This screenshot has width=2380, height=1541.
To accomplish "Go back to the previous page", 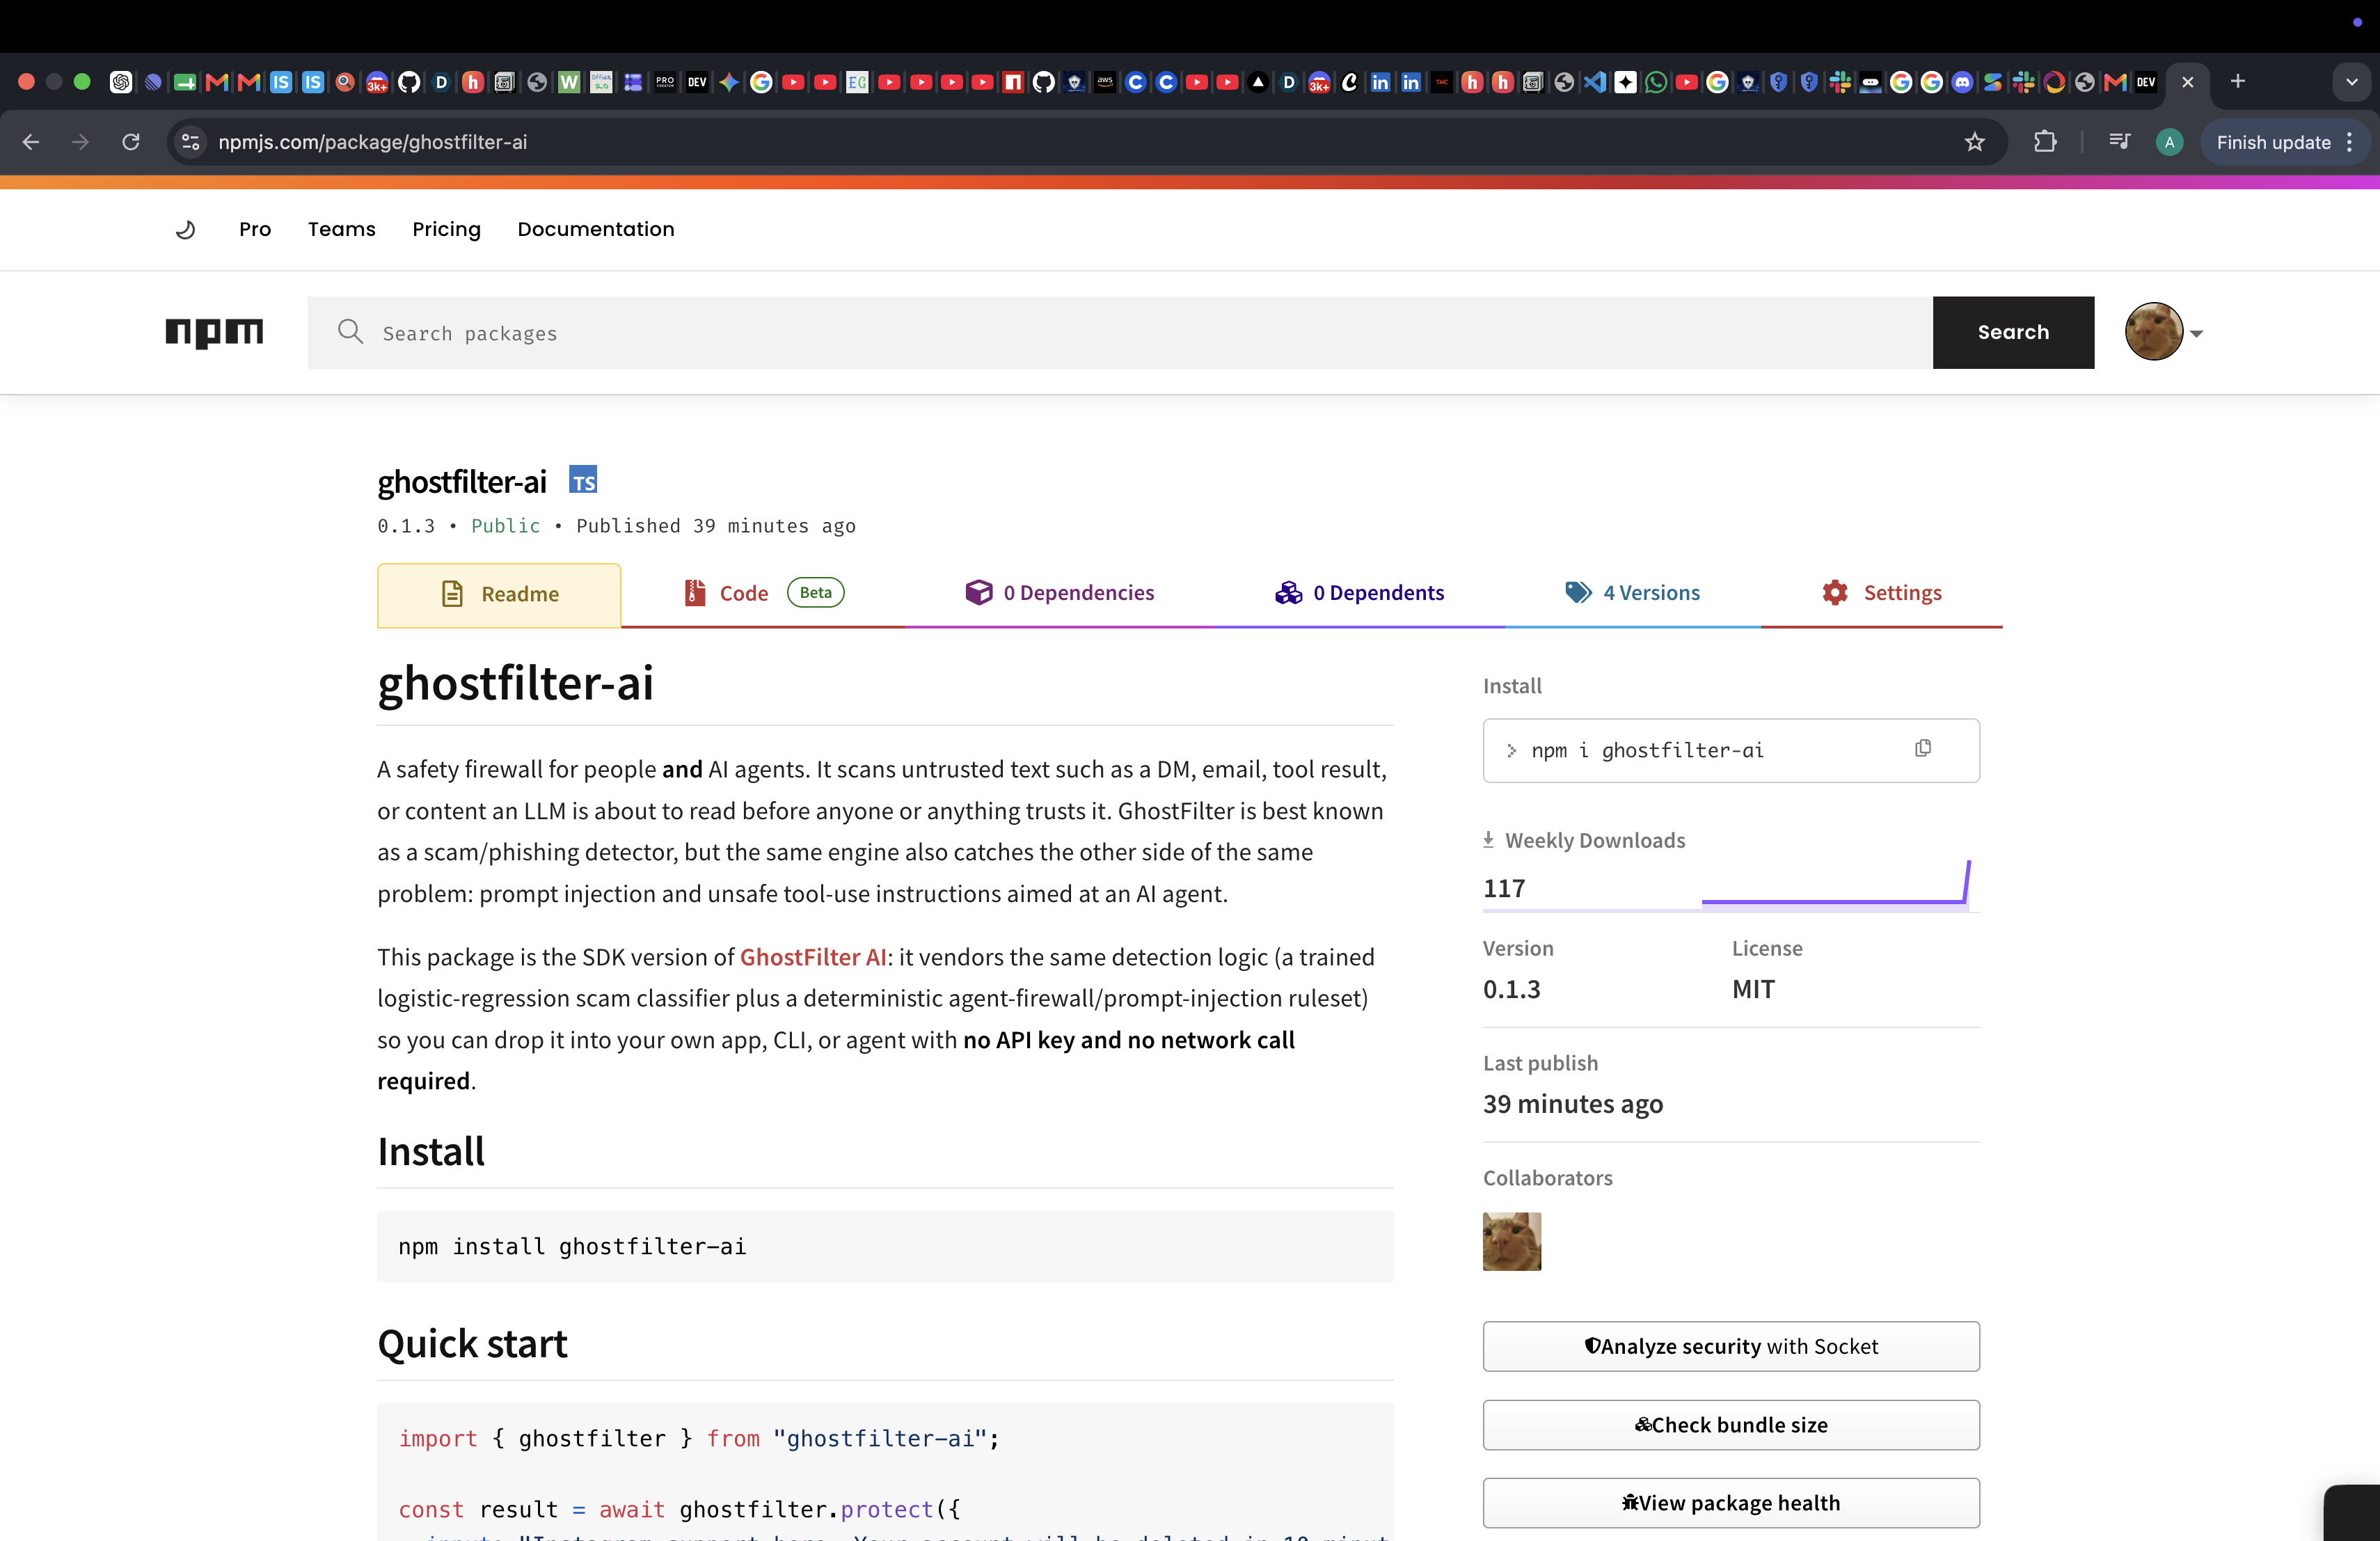I will coord(31,142).
